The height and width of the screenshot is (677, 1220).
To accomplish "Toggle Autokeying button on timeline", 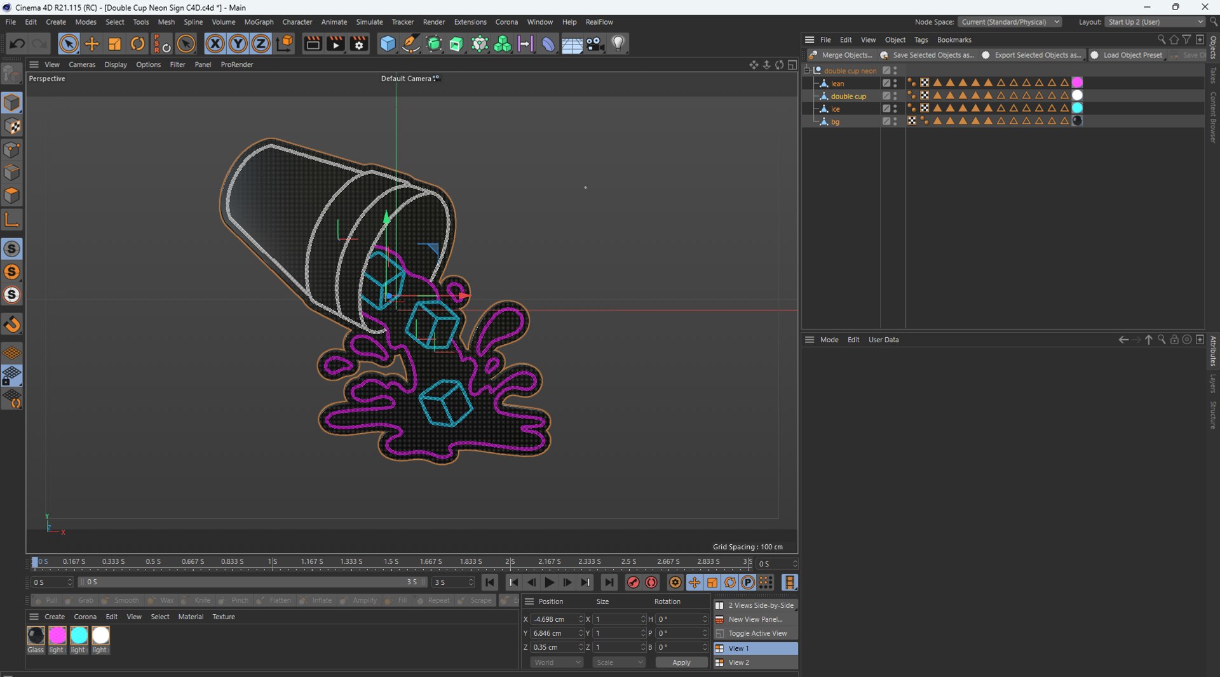I will (651, 582).
